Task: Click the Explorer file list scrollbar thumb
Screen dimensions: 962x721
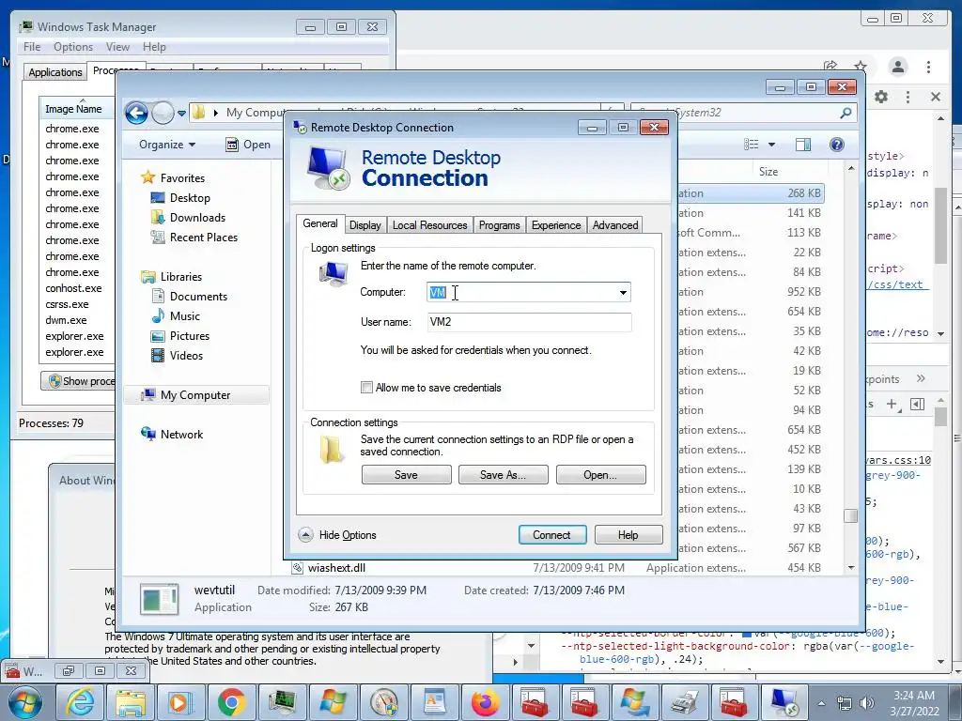Action: coord(850,516)
